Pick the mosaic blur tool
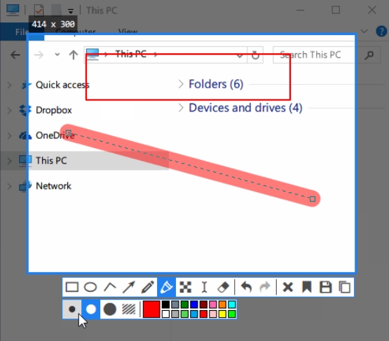Image resolution: width=389 pixels, height=341 pixels. click(x=185, y=288)
